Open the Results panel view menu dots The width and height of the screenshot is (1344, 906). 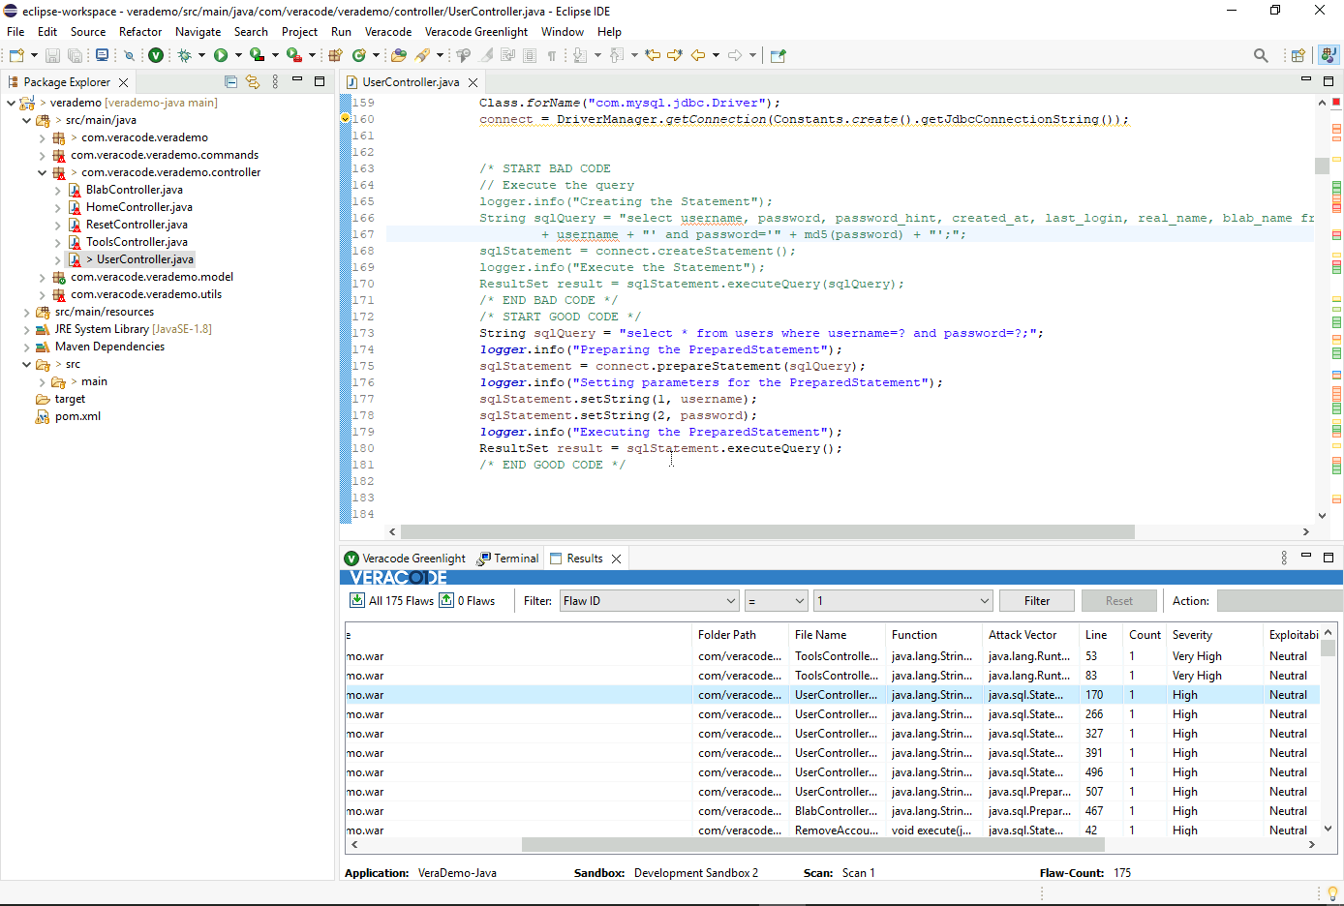(1284, 558)
